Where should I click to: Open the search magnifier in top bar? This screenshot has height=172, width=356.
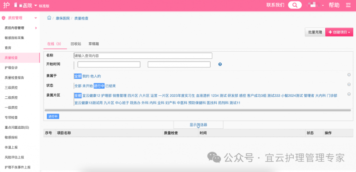pyautogui.click(x=295, y=5)
